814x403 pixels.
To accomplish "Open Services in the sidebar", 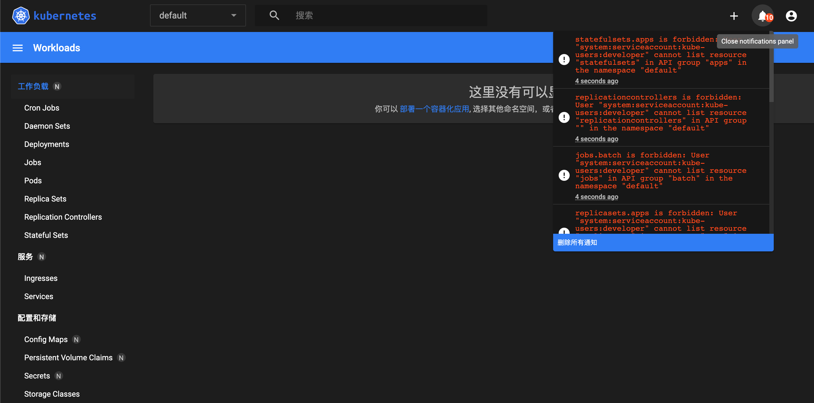I will point(39,296).
